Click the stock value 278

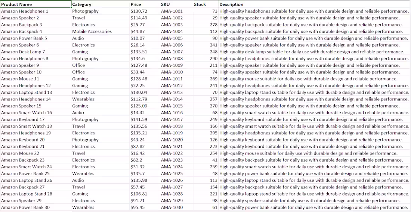tap(206, 25)
